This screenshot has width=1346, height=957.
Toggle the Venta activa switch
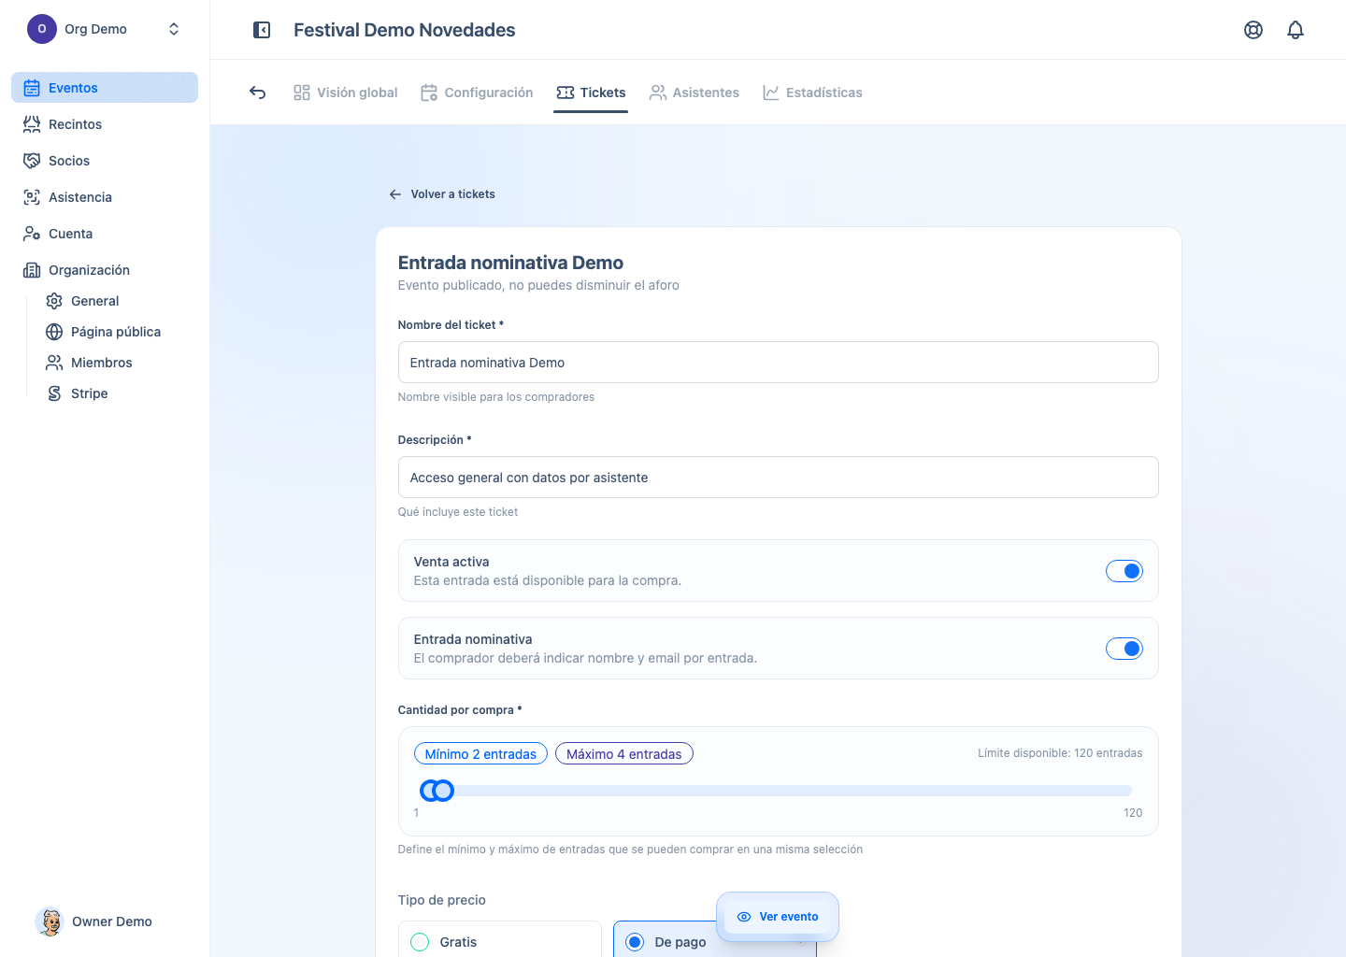(x=1124, y=571)
